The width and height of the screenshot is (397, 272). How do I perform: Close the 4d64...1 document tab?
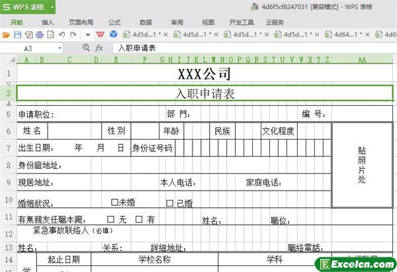368,34
